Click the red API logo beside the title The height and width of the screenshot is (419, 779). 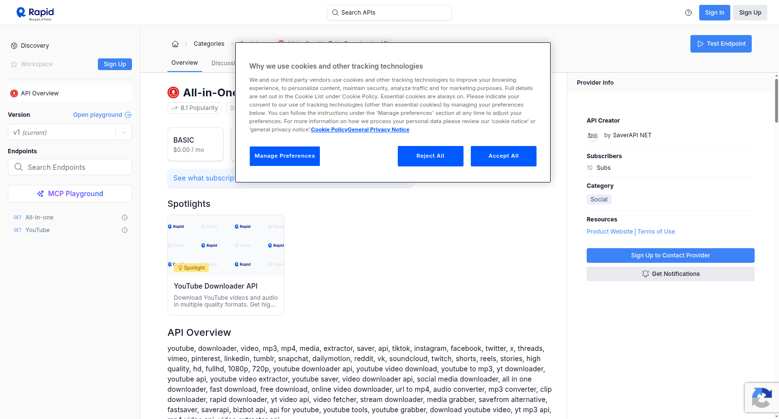(173, 92)
